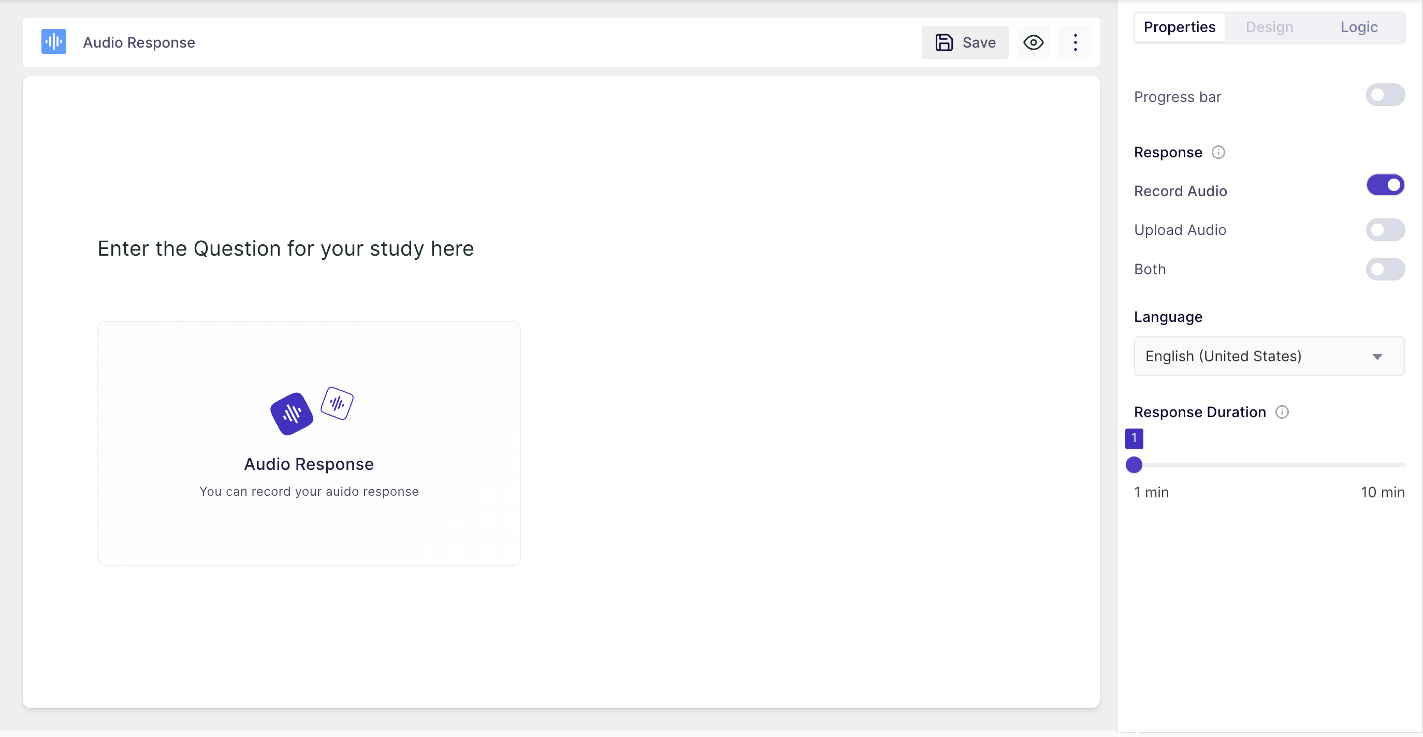This screenshot has height=737, width=1423.
Task: Click the Response Duration slider handle
Action: tap(1134, 465)
